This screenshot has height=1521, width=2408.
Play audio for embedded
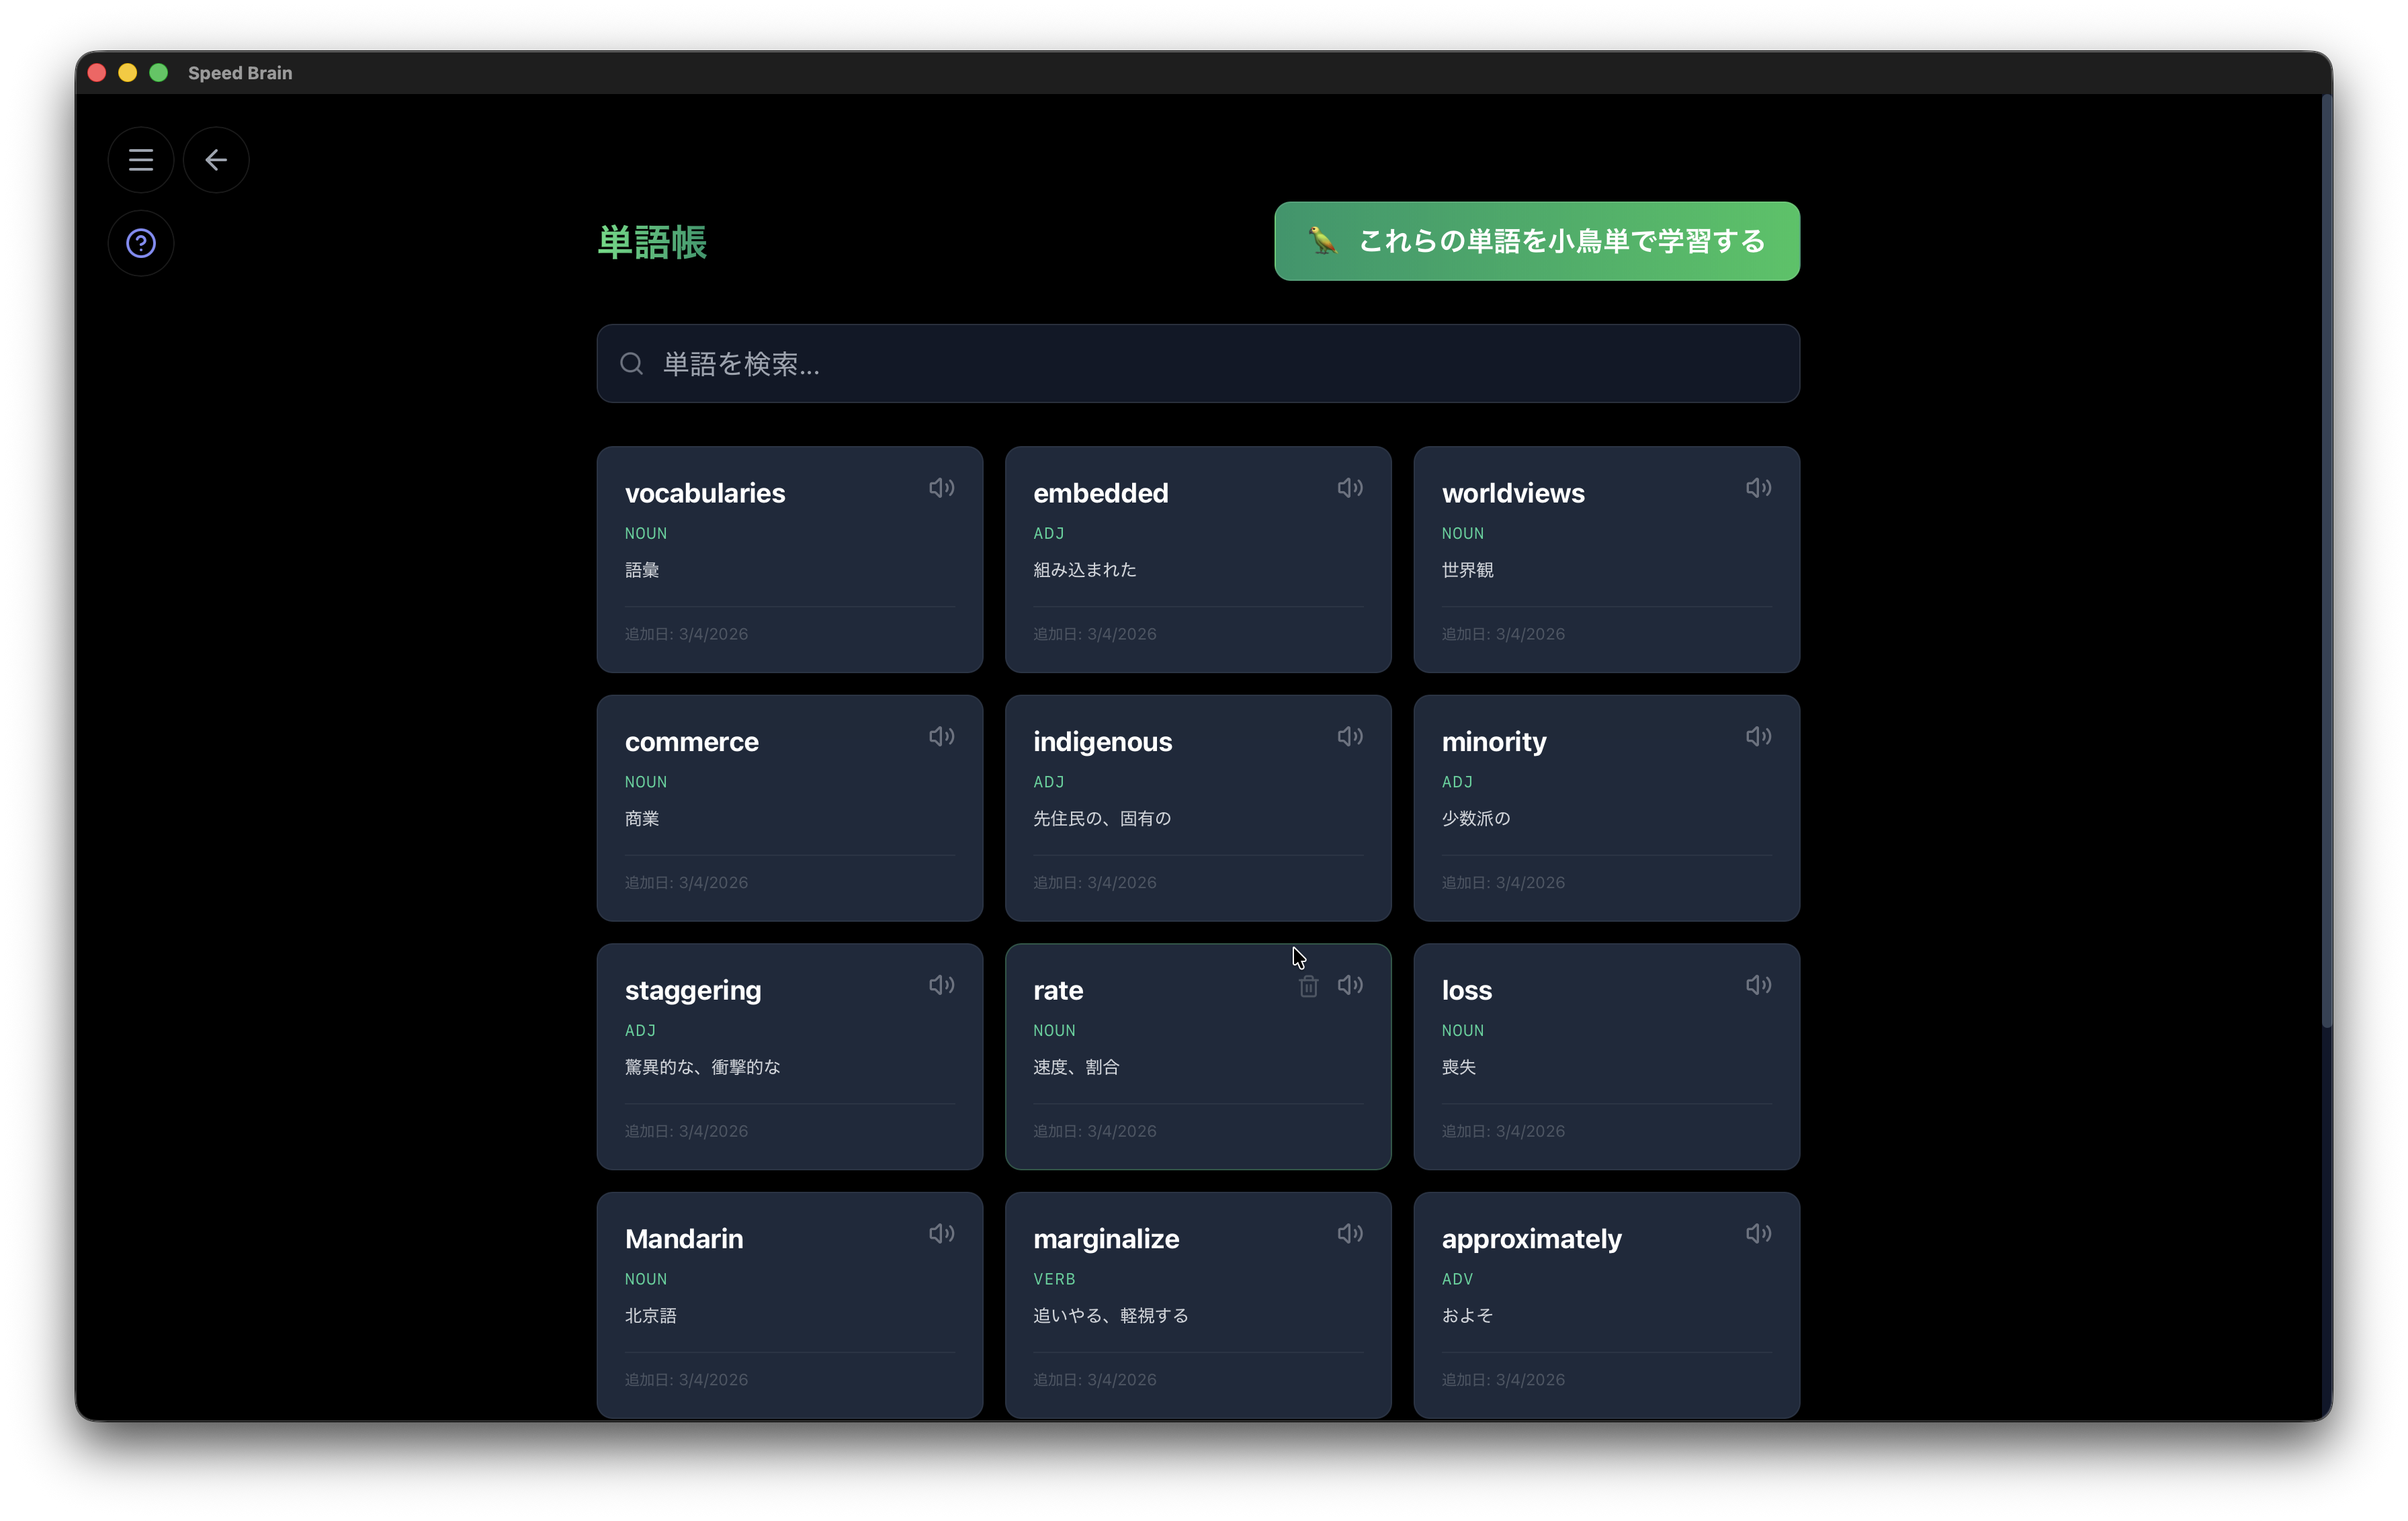1350,488
